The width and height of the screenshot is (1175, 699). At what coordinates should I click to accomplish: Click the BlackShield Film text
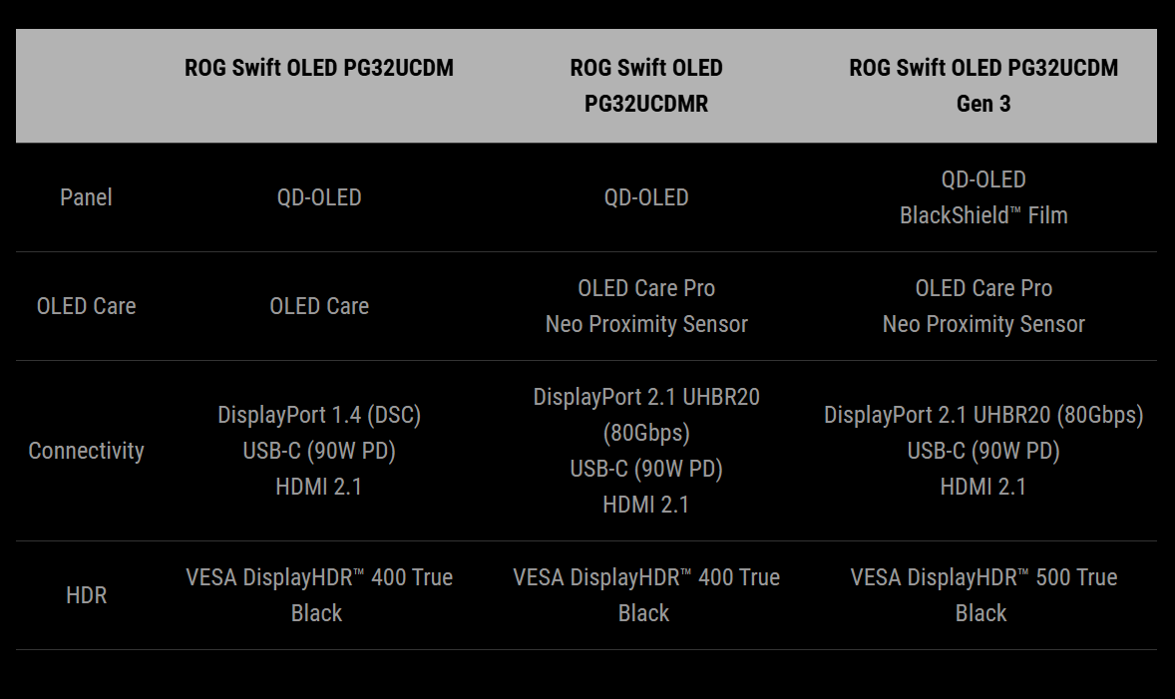983,215
